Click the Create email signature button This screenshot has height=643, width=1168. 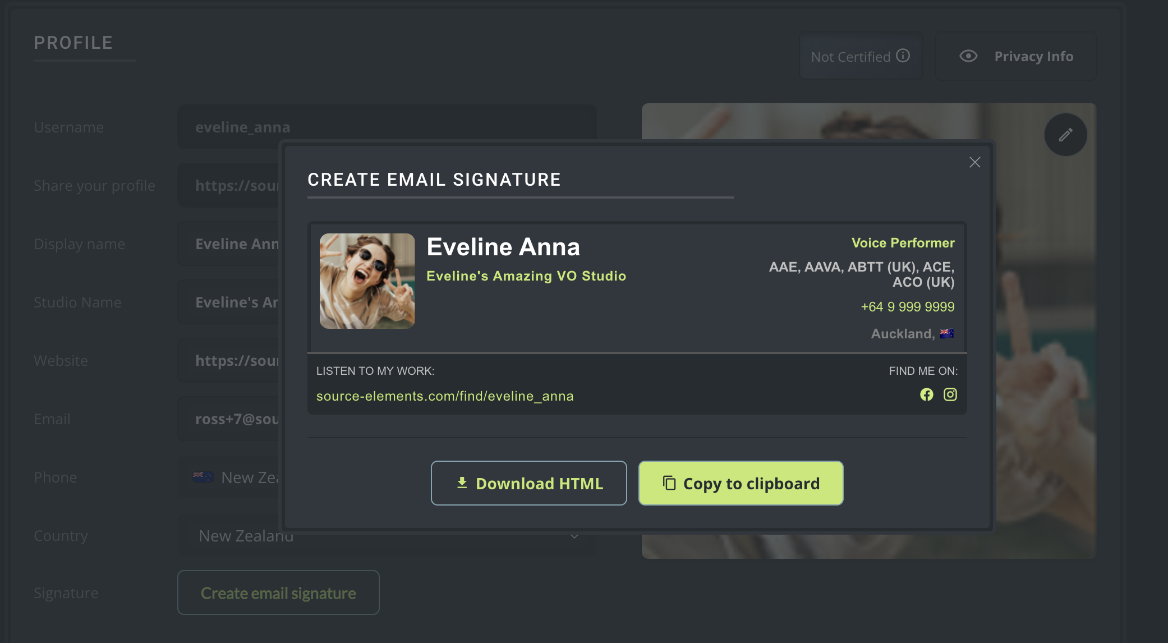pyautogui.click(x=278, y=593)
